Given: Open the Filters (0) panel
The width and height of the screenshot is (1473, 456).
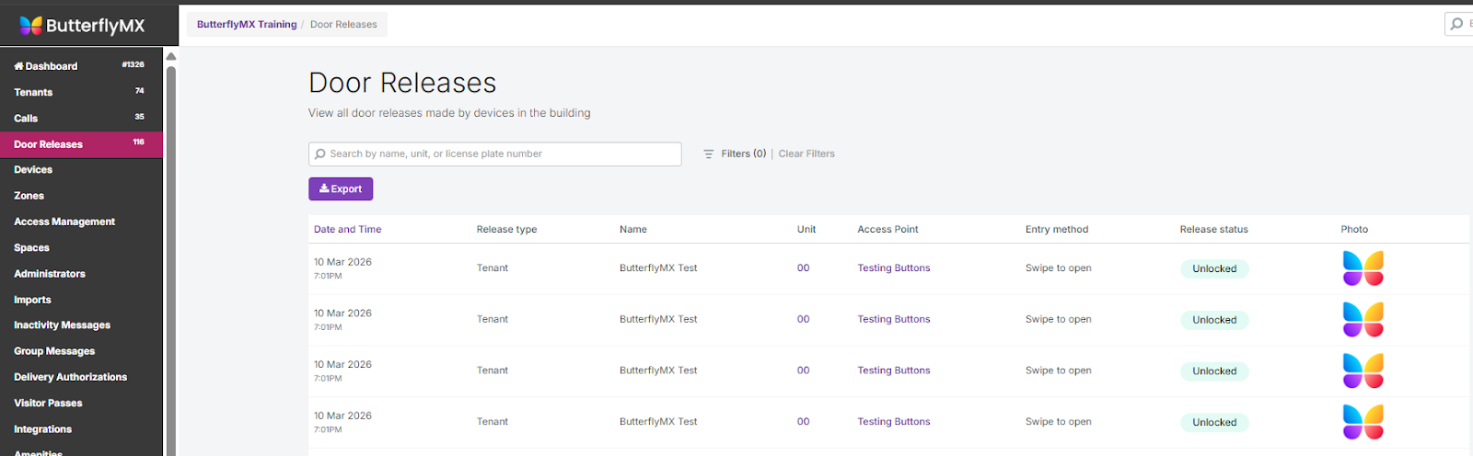Looking at the screenshot, I should pos(743,154).
